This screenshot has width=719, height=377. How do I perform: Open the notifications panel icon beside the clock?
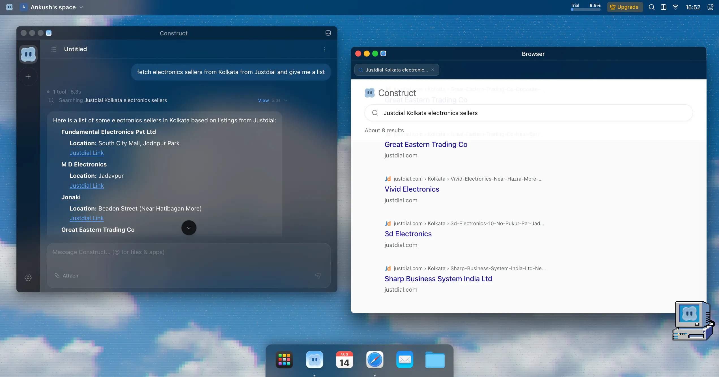[711, 7]
